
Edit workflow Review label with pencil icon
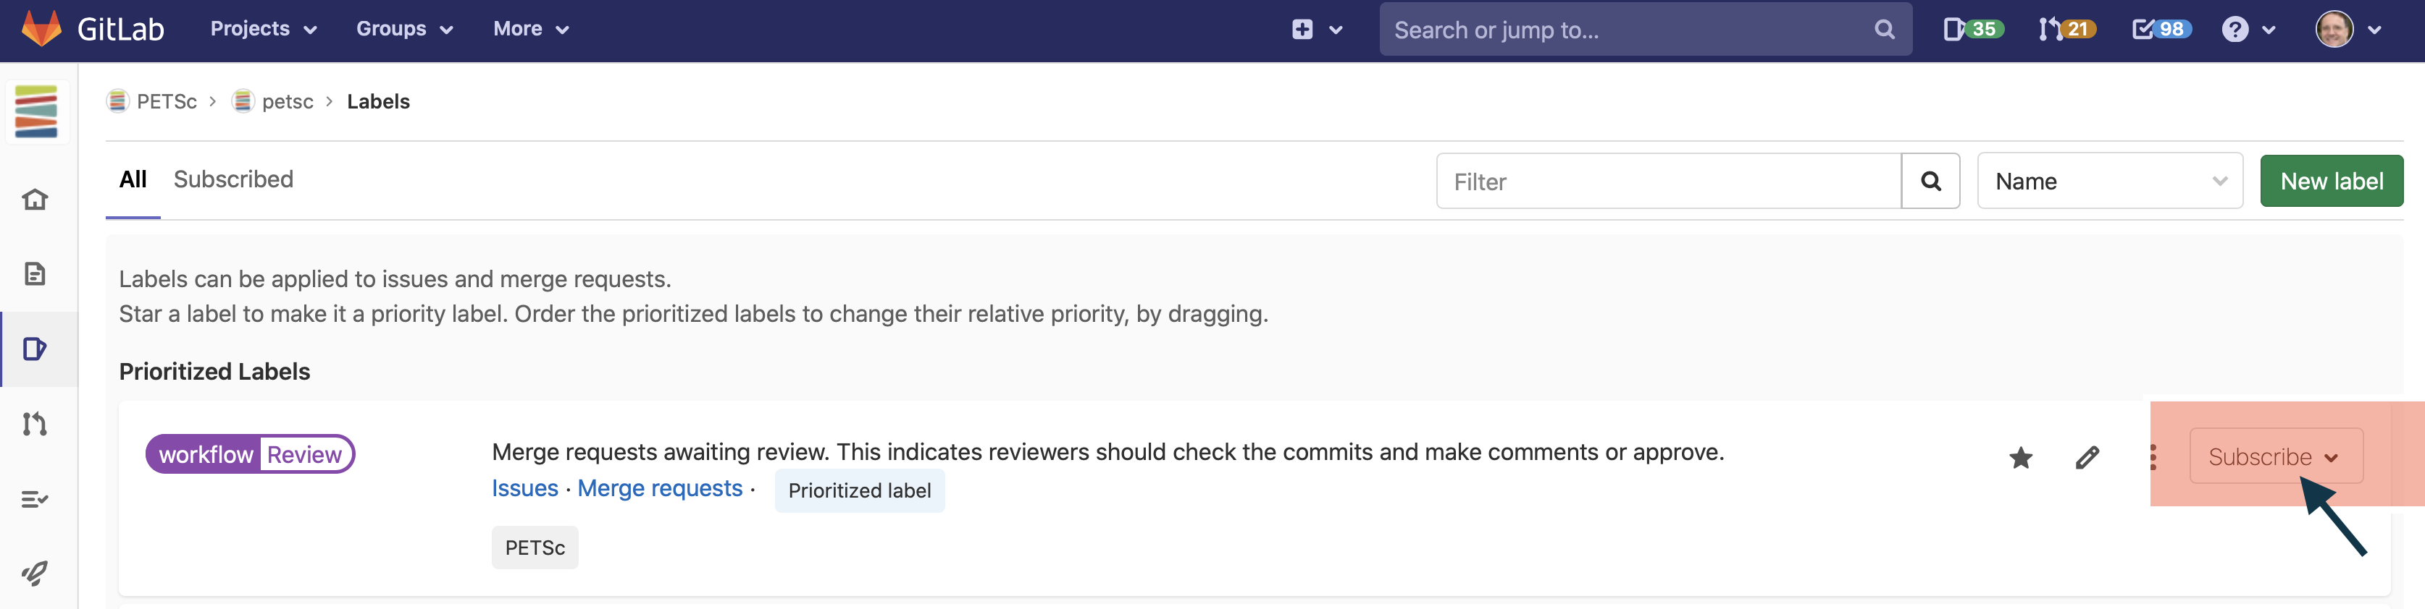[2087, 458]
